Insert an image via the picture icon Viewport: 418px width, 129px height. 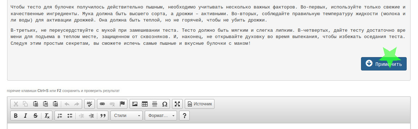pos(135,104)
